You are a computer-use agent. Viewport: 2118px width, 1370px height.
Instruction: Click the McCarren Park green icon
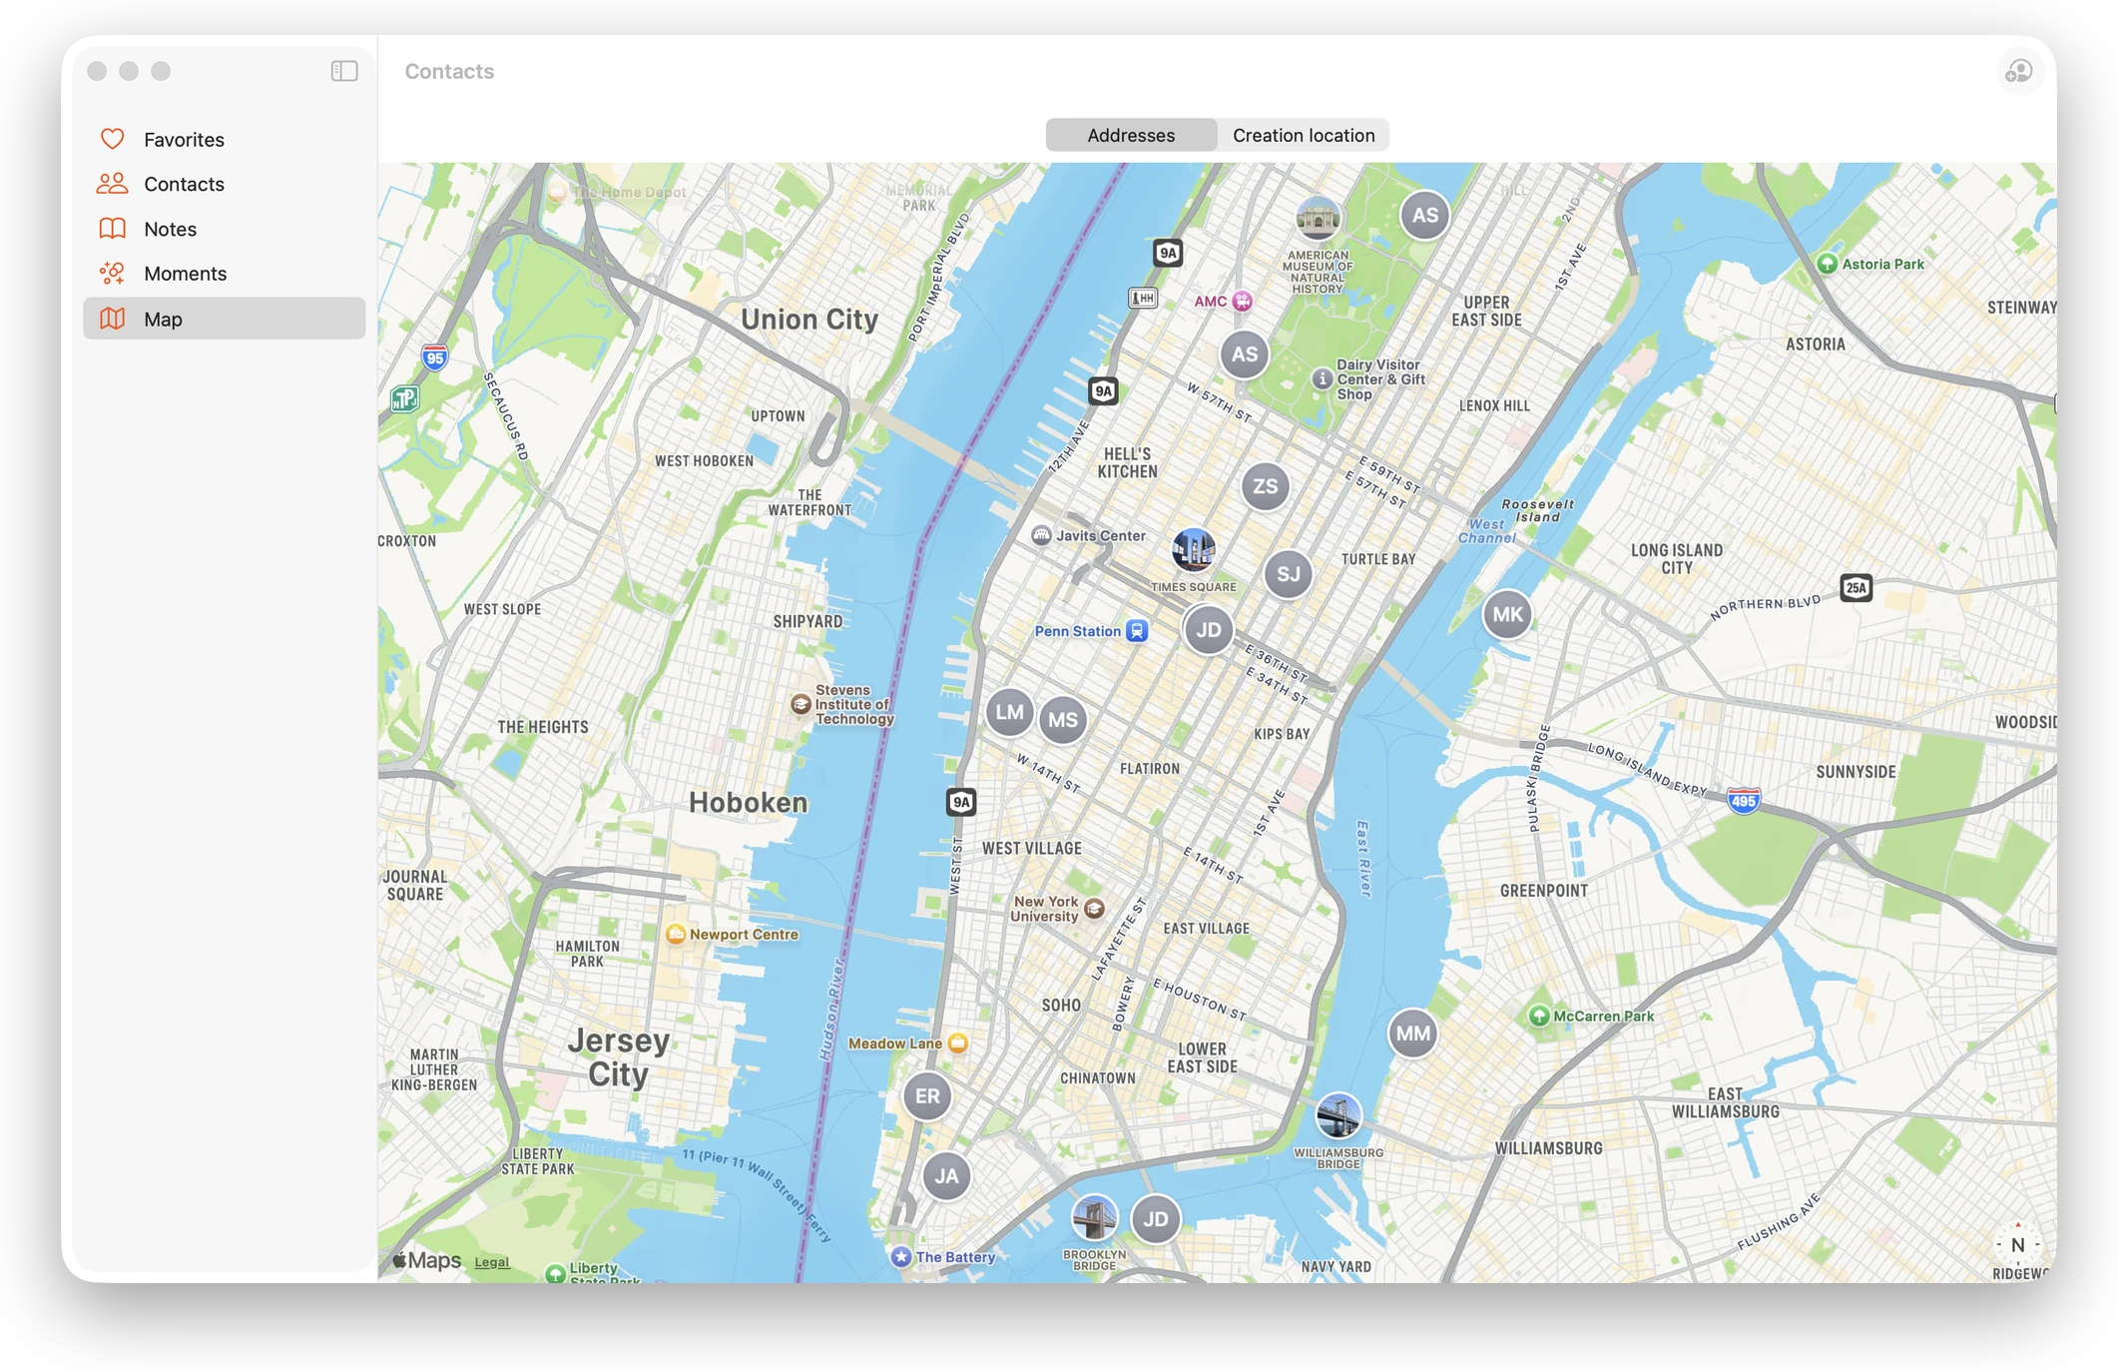pos(1539,1017)
